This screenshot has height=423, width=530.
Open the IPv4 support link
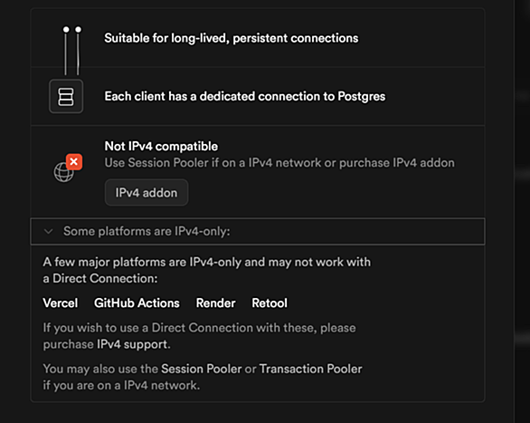(x=132, y=344)
